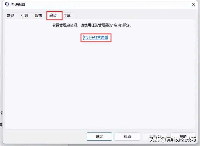
Task: Click the 头条 @玩转办公技巧 watermark
Action: (172, 140)
